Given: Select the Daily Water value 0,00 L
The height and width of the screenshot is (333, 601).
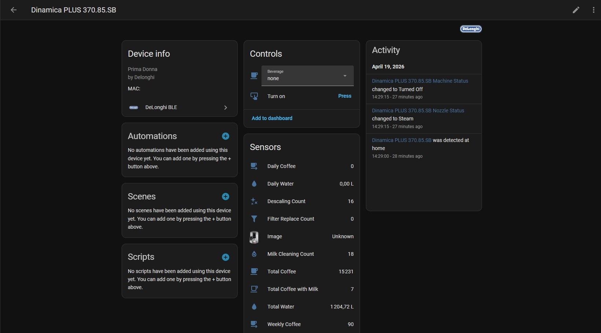Looking at the screenshot, I should (346, 184).
